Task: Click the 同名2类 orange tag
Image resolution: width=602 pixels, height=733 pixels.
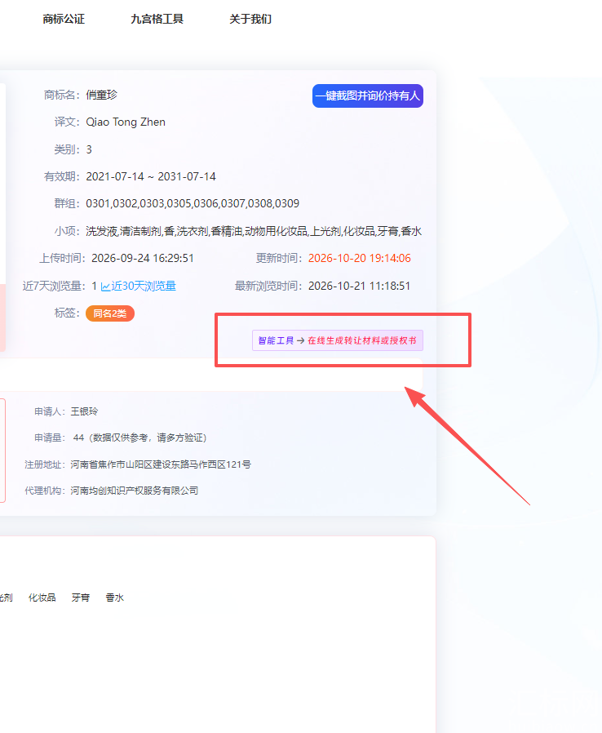Action: coord(110,313)
